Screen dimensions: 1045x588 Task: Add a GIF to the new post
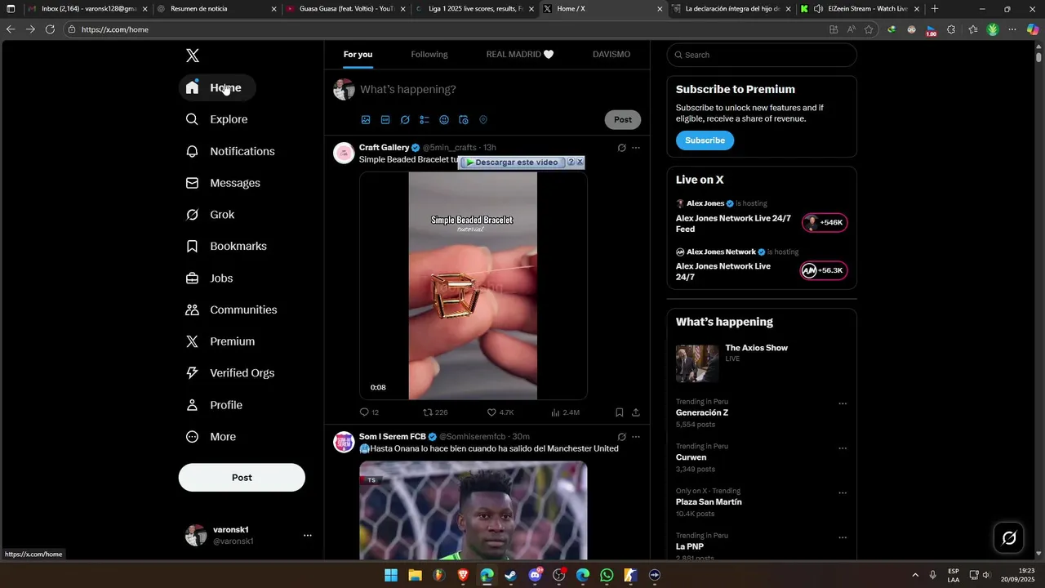(385, 120)
